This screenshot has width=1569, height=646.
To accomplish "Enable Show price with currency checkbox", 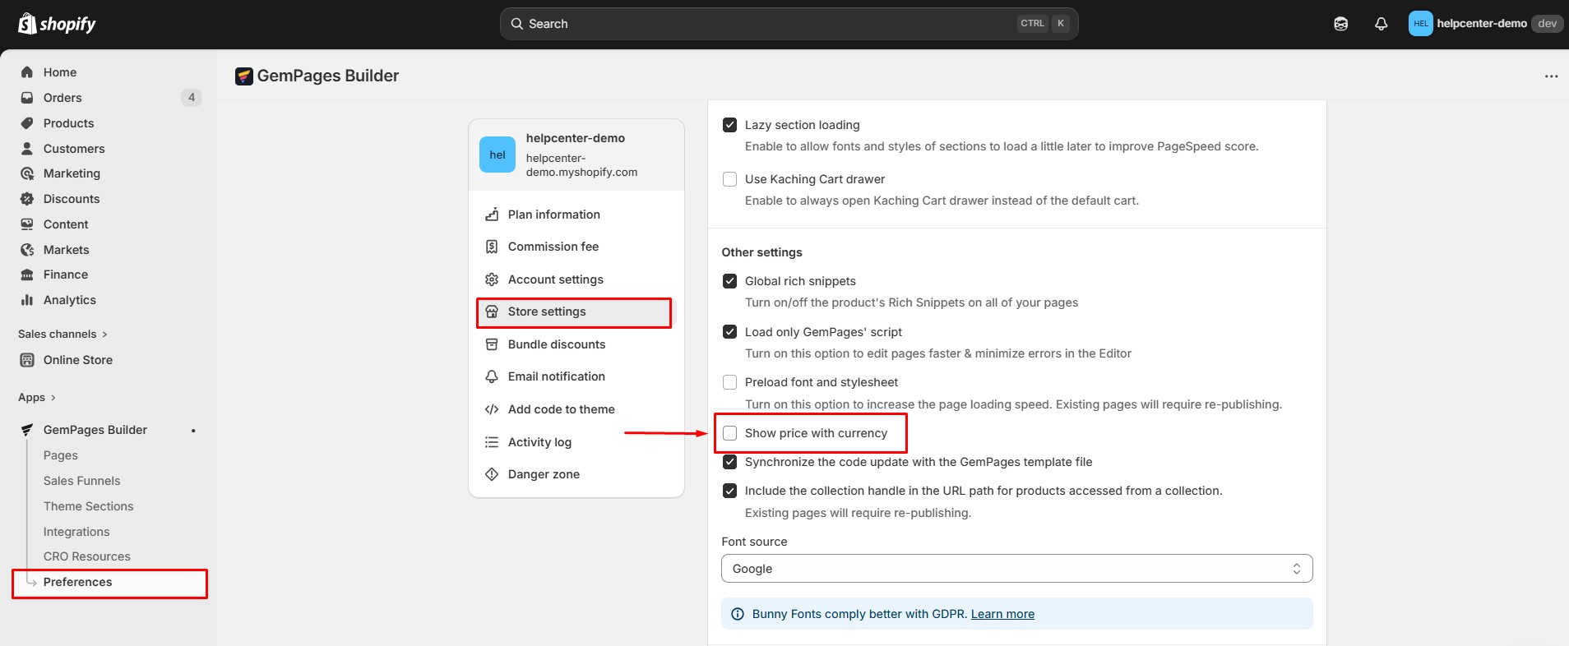I will pos(729,433).
